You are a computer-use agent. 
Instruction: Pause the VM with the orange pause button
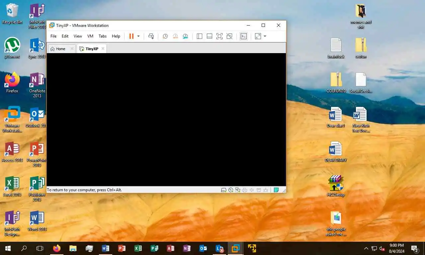point(131,36)
